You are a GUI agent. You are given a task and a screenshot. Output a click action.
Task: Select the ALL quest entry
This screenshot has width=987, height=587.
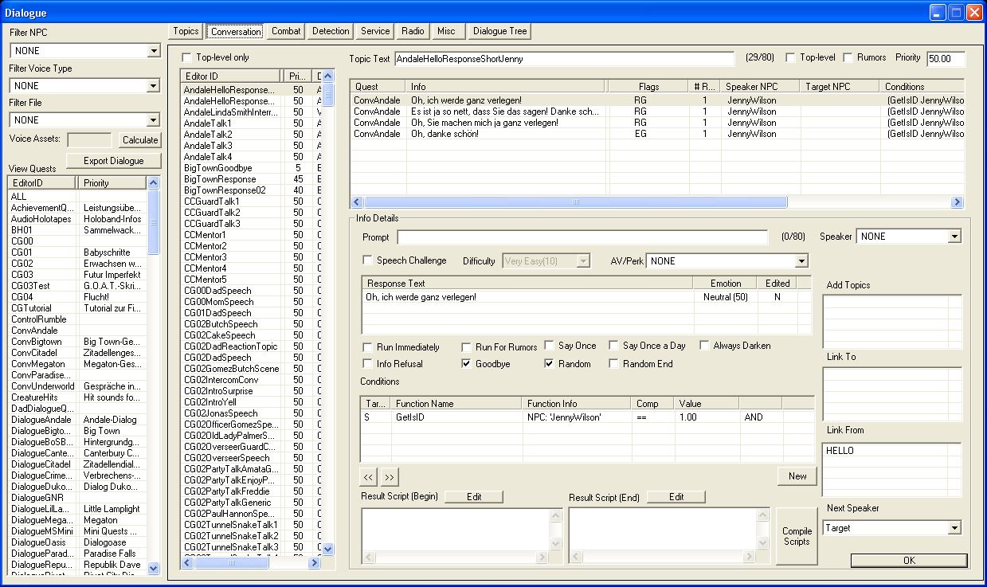(x=78, y=197)
